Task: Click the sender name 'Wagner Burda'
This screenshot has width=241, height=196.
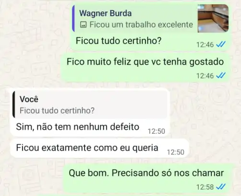Action: pyautogui.click(x=106, y=13)
